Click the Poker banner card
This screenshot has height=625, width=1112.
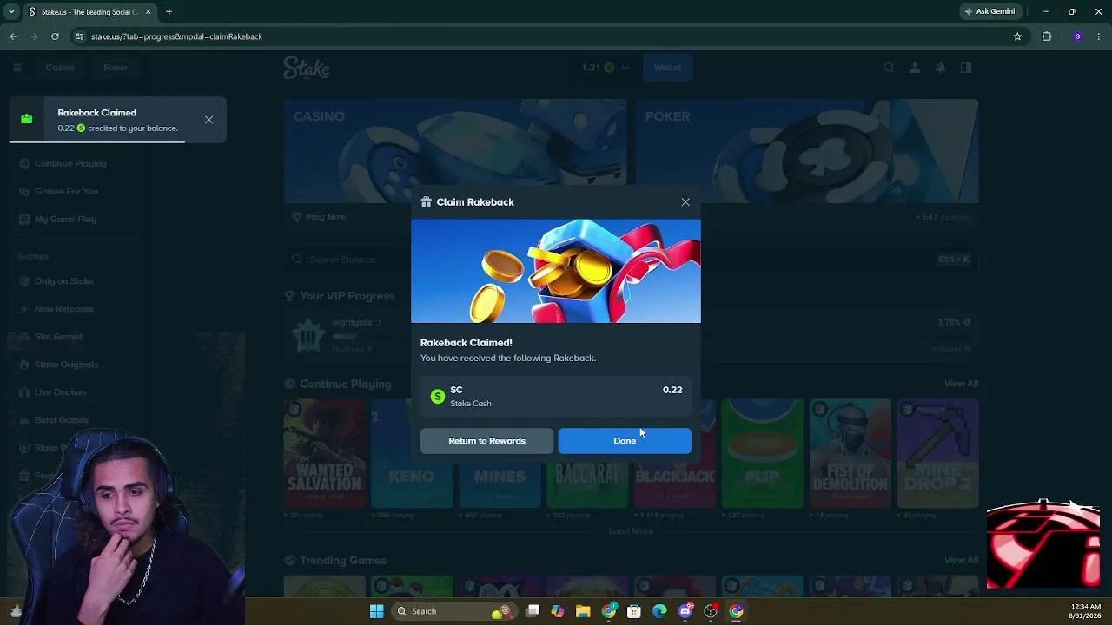point(808,151)
